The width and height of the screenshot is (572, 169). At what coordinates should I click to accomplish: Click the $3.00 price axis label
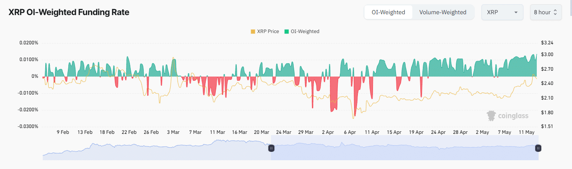pos(547,54)
